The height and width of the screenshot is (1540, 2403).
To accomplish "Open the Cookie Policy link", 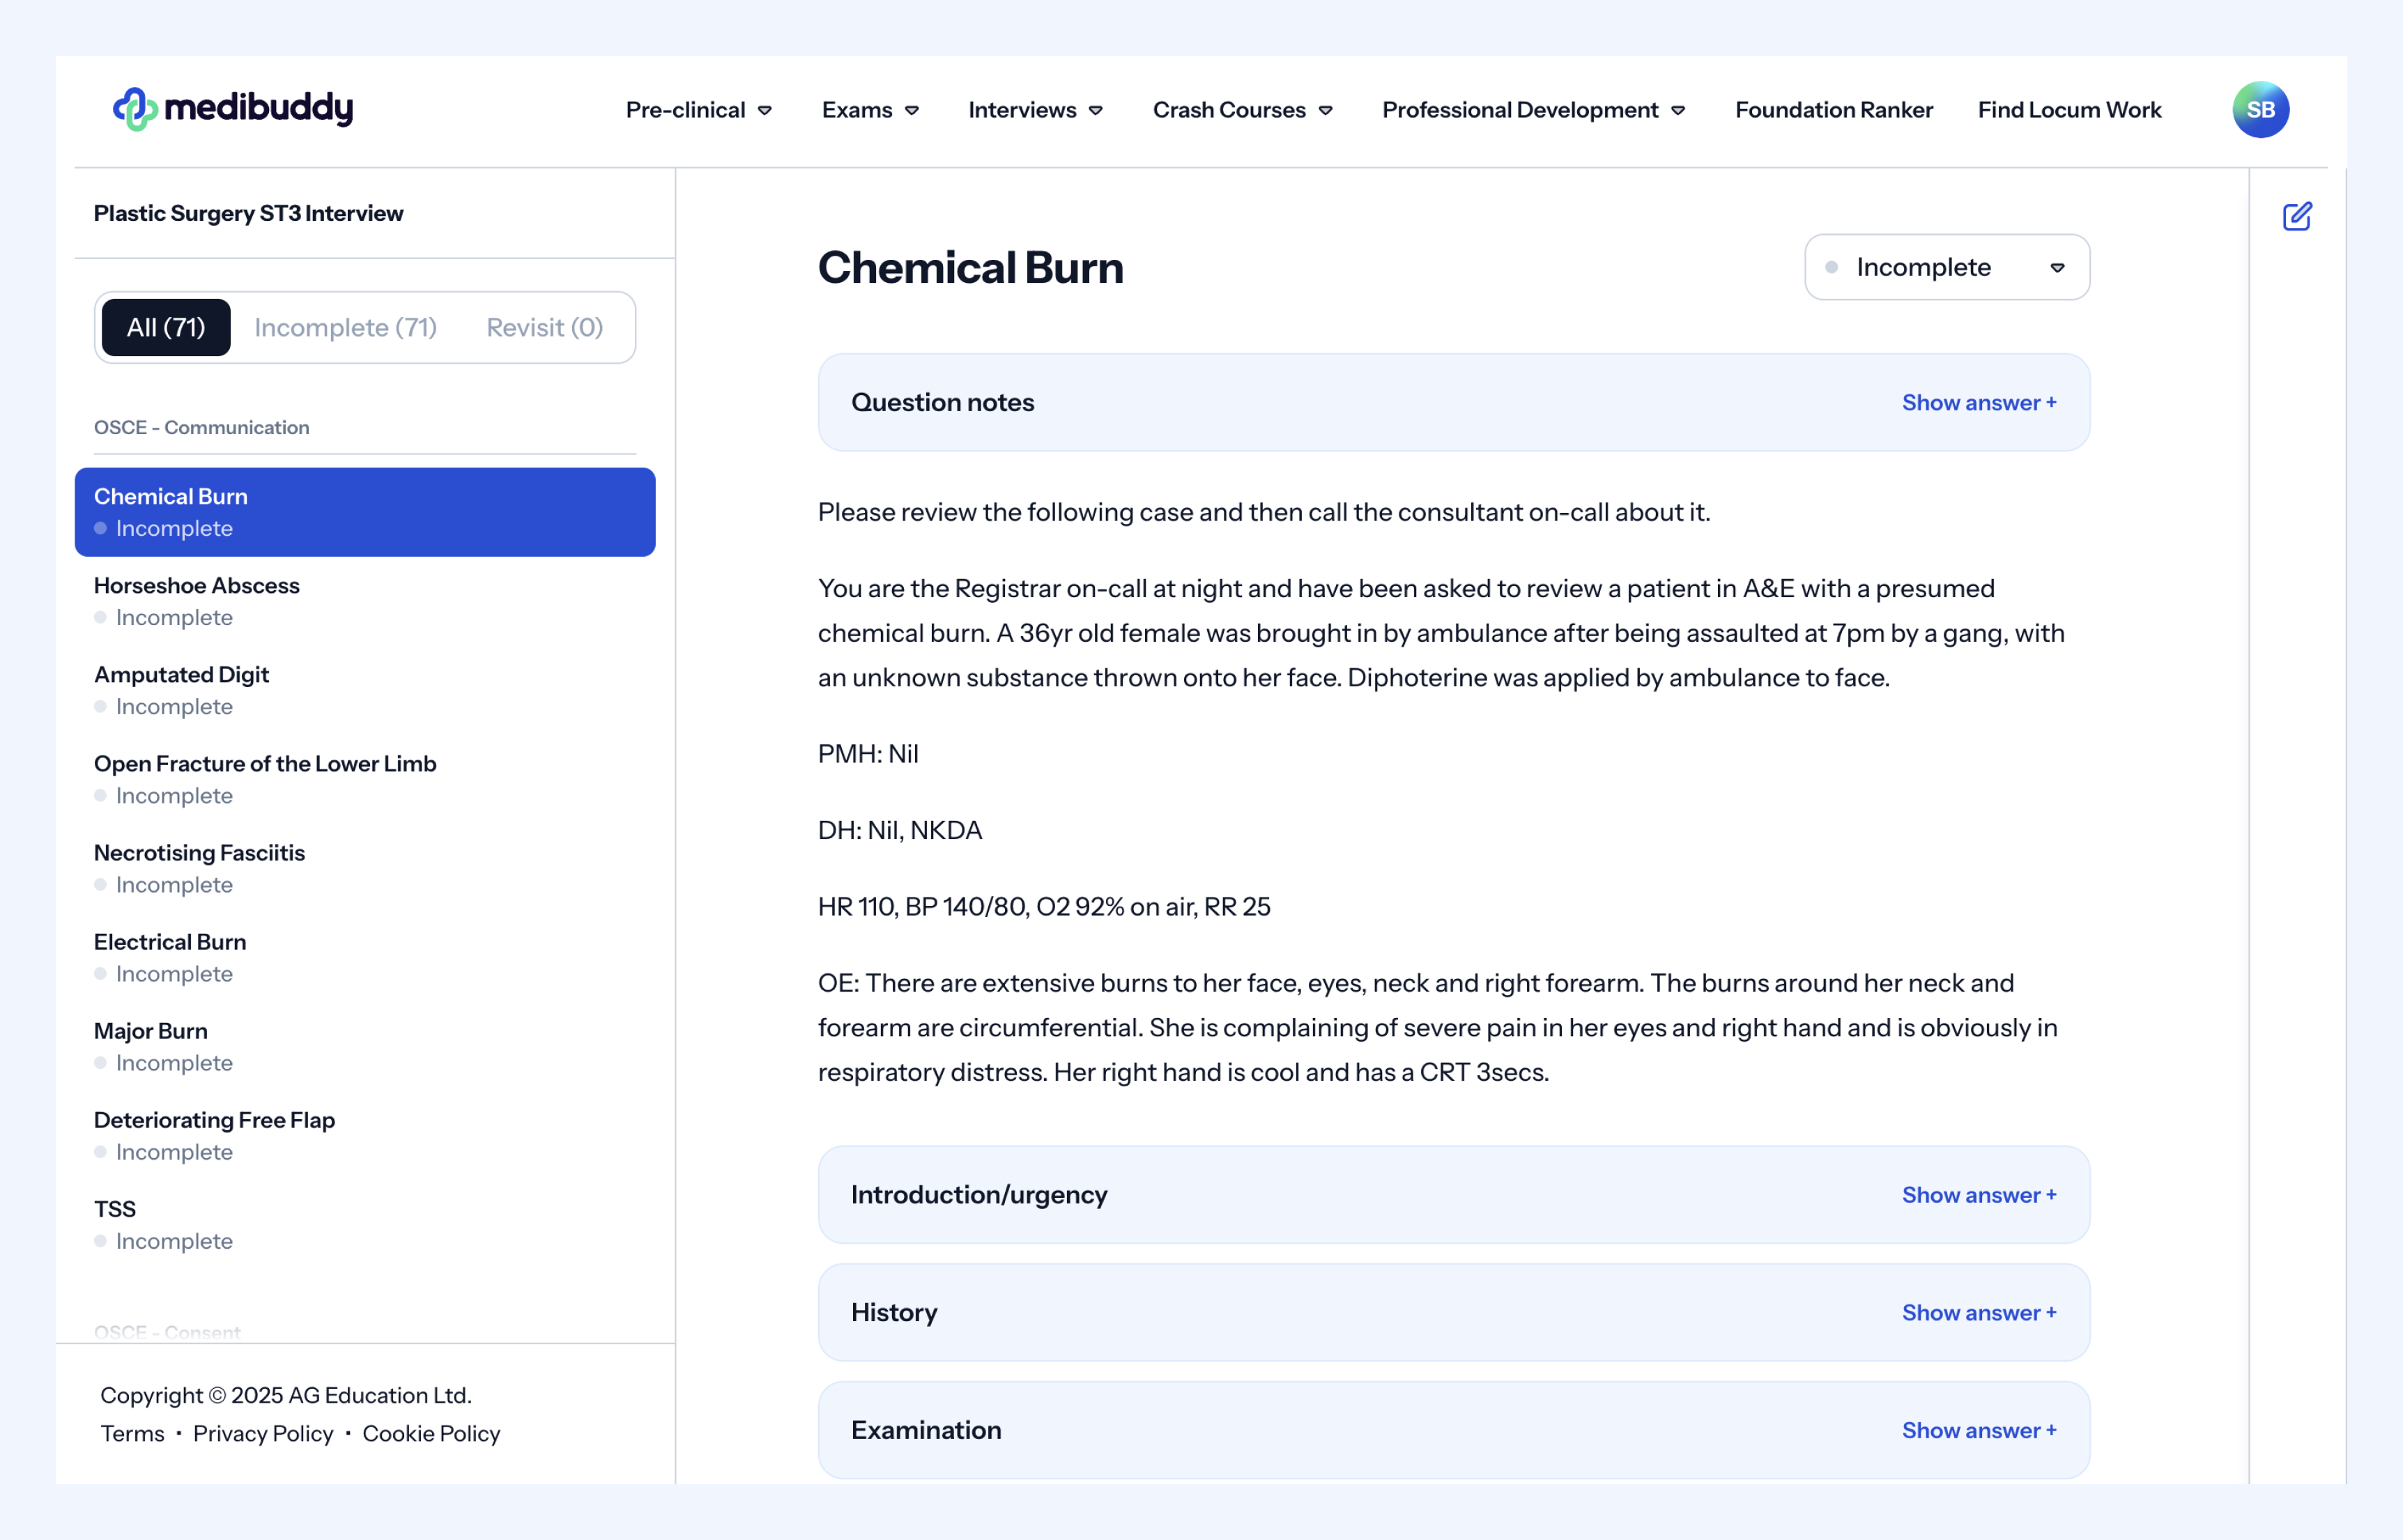I will pos(431,1433).
